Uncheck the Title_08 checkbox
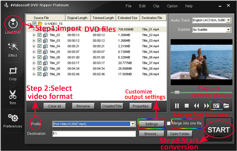This screenshot has height=151, width=237. point(40,68)
